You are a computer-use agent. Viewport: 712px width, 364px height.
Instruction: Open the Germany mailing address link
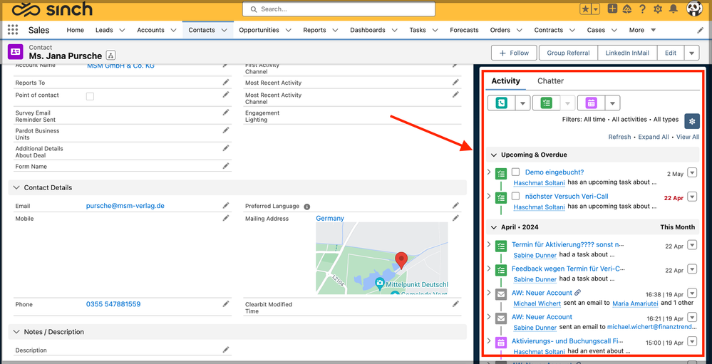point(330,218)
